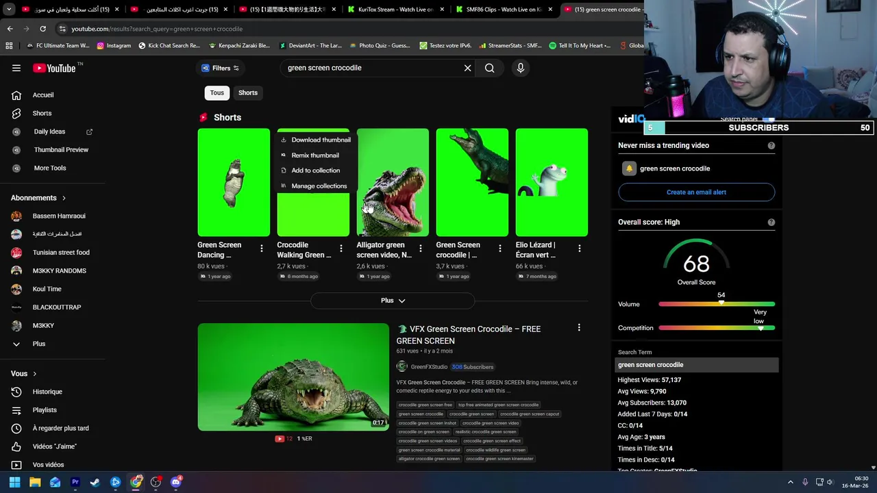Open more options for VFX Green Screen video
The image size is (877, 493).
(x=579, y=328)
